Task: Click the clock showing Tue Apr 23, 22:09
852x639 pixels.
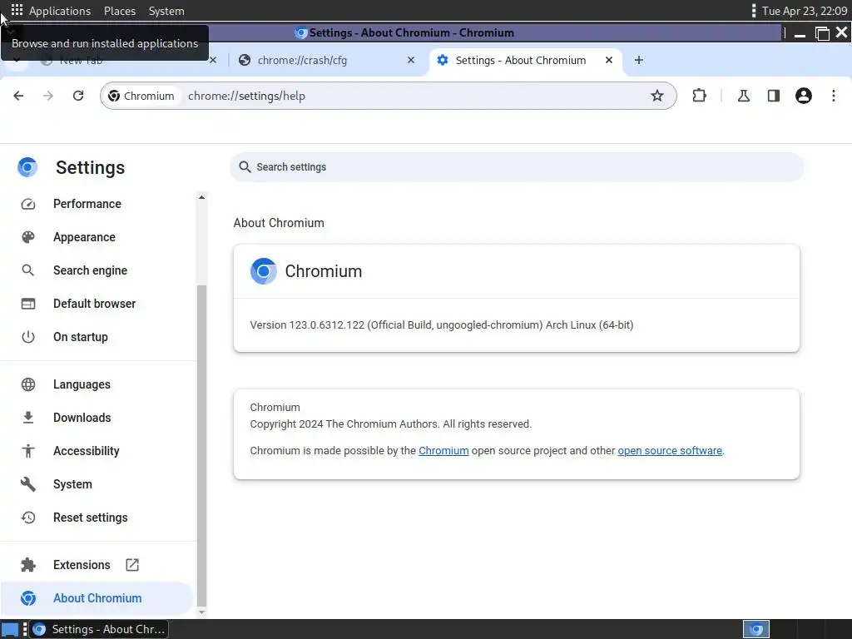Action: coord(805,11)
